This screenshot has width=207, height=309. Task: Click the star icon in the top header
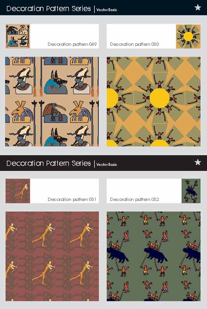(x=197, y=7)
